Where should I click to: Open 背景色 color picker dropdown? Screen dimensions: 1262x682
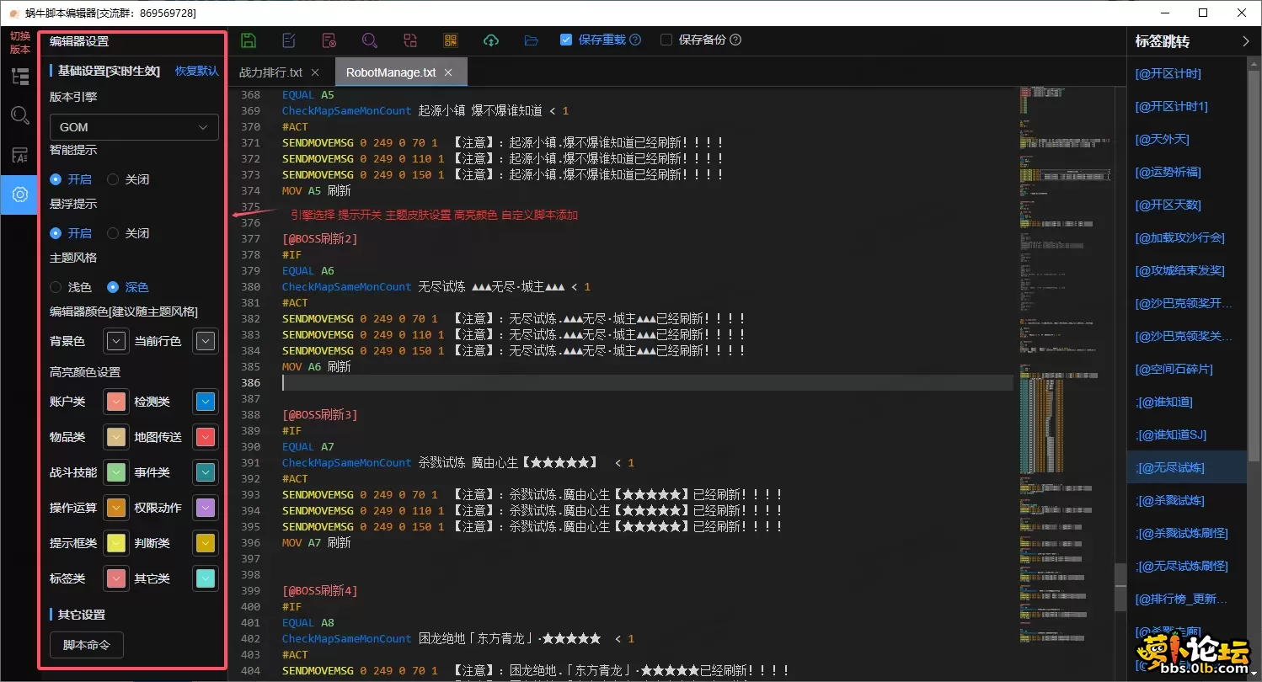pyautogui.click(x=115, y=341)
